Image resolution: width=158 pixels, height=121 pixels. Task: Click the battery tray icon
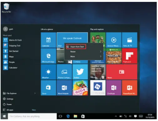tap(121, 116)
